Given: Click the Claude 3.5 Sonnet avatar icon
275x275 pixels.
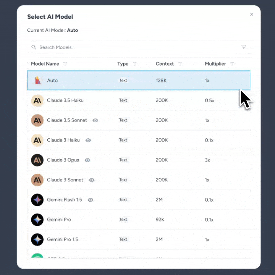Looking at the screenshot, I should [37, 120].
